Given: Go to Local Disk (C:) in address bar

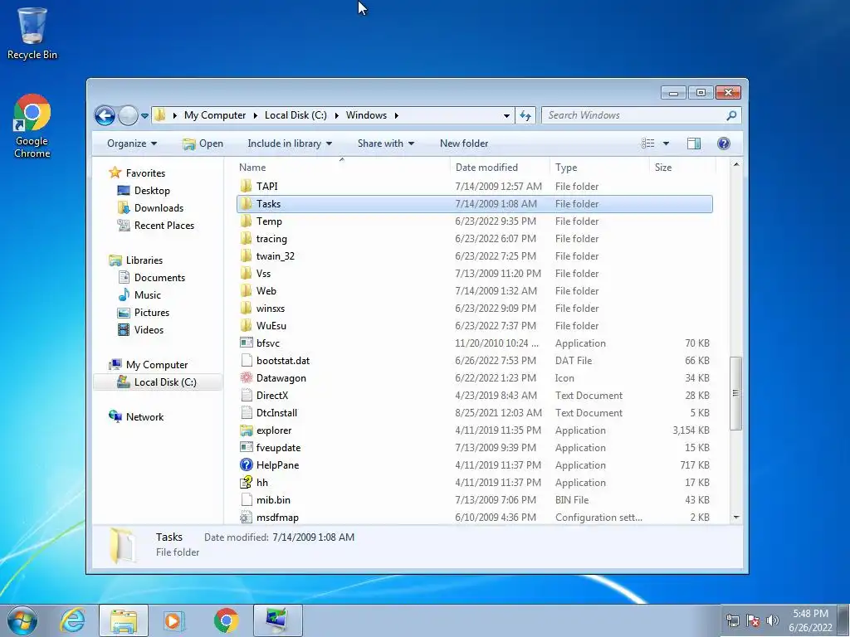Looking at the screenshot, I should (x=296, y=115).
